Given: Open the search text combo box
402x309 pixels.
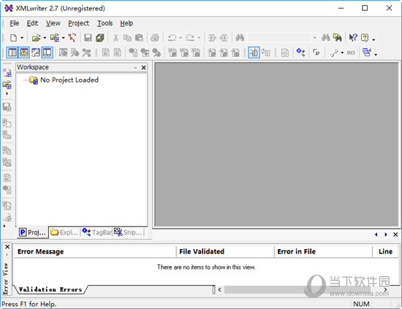Looking at the screenshot, I should click(283, 38).
